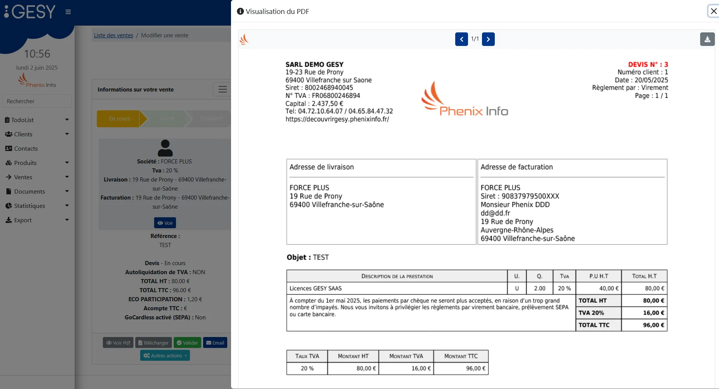This screenshot has height=389, width=719.
Task: Go to previous PDF page arrow
Action: 461,39
